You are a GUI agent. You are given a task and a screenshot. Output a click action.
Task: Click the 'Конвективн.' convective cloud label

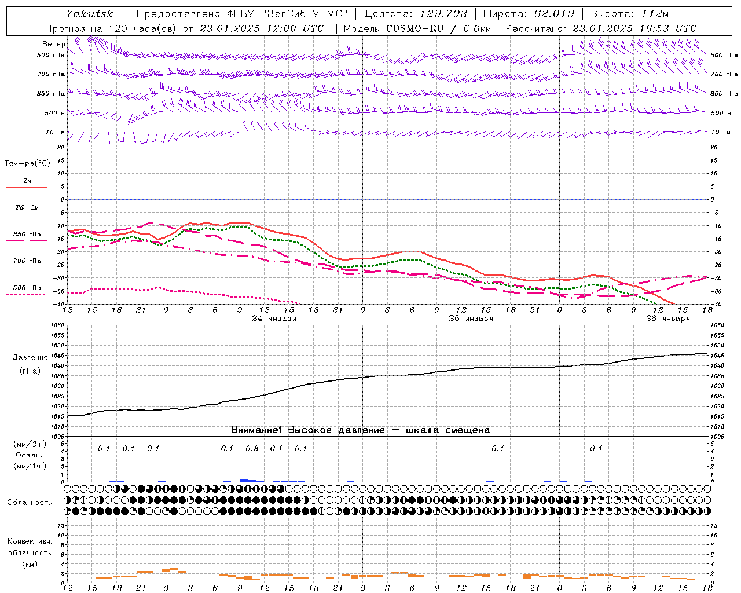[30, 541]
